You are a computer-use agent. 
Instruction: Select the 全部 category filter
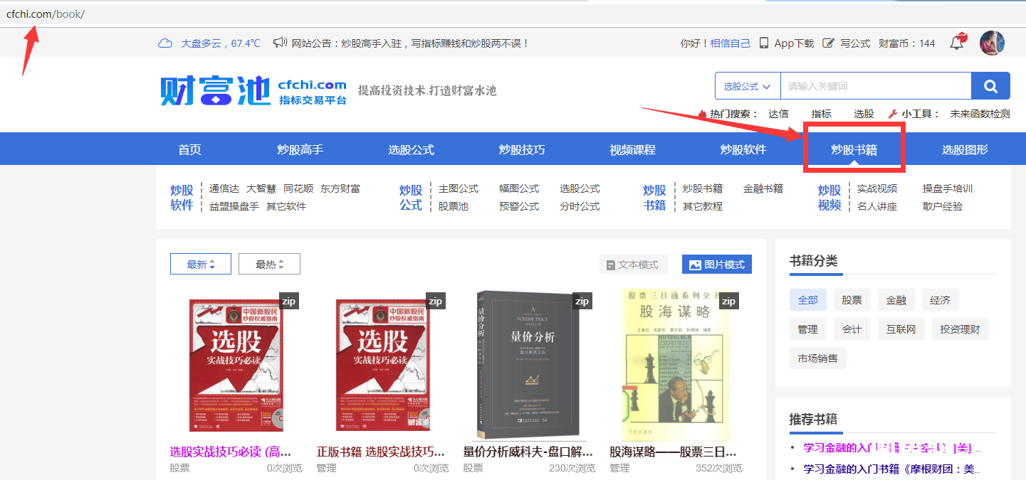point(807,299)
